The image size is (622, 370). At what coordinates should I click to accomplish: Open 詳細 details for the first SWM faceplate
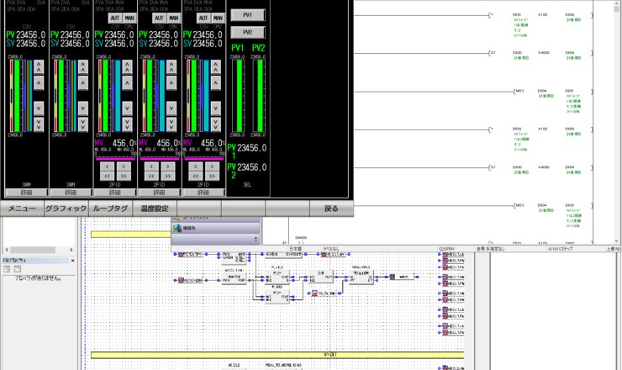(27, 192)
